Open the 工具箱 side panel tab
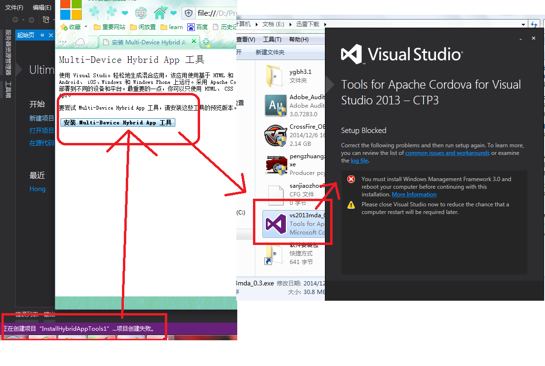 8,90
